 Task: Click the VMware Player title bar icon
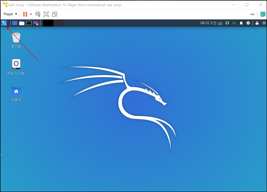point(5,5)
